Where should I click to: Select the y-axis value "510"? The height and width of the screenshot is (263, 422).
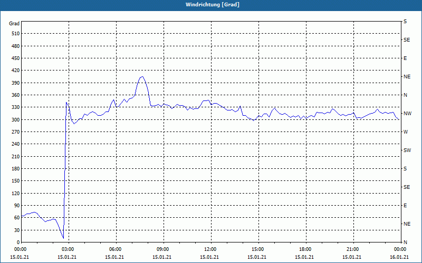click(x=16, y=34)
